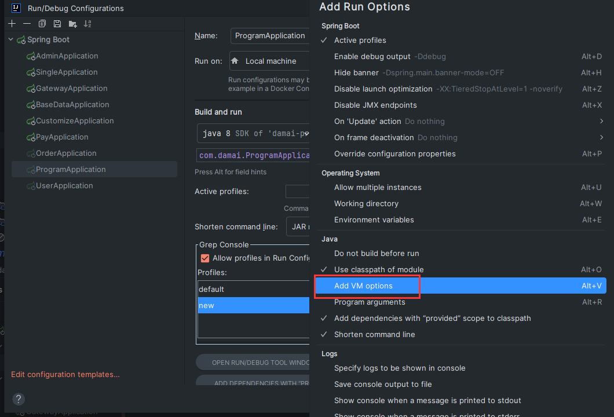
Task: Click the Active profiles input field
Action: pos(297,192)
